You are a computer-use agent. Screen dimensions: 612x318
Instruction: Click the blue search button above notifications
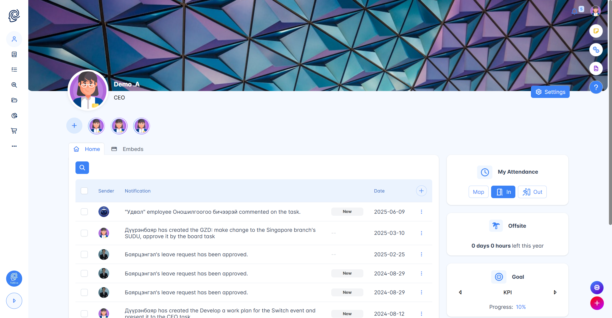pos(82,168)
